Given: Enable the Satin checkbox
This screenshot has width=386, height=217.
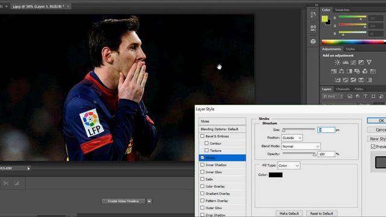Looking at the screenshot, I should [x=203, y=179].
